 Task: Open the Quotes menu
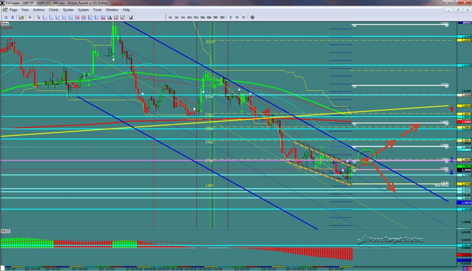click(68, 9)
